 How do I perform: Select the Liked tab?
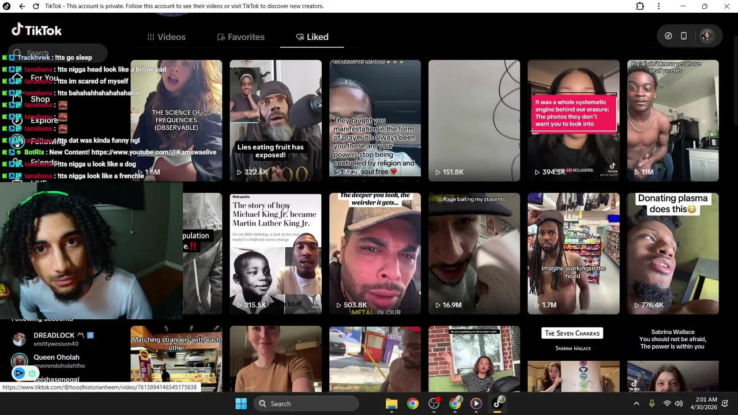(312, 37)
